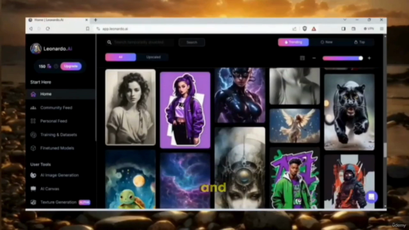Select the Top filter tab
The width and height of the screenshot is (409, 230).
[359, 42]
